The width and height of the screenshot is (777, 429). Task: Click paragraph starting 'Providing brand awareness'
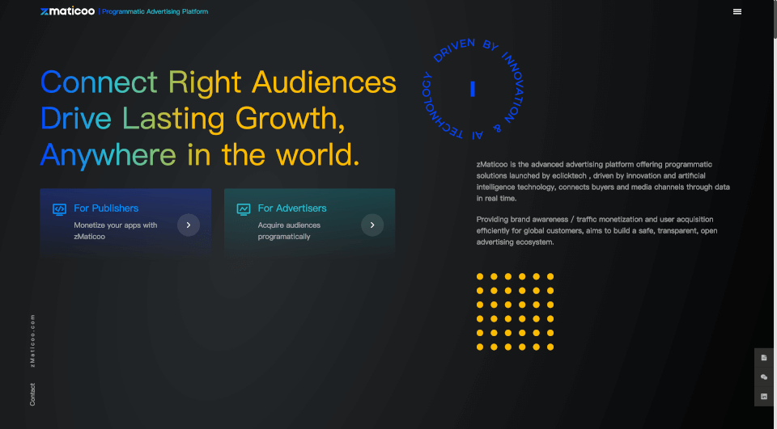pyautogui.click(x=597, y=230)
